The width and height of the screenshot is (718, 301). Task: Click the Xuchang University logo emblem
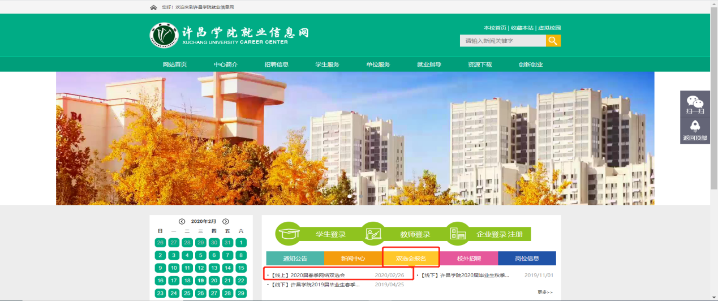tap(164, 35)
